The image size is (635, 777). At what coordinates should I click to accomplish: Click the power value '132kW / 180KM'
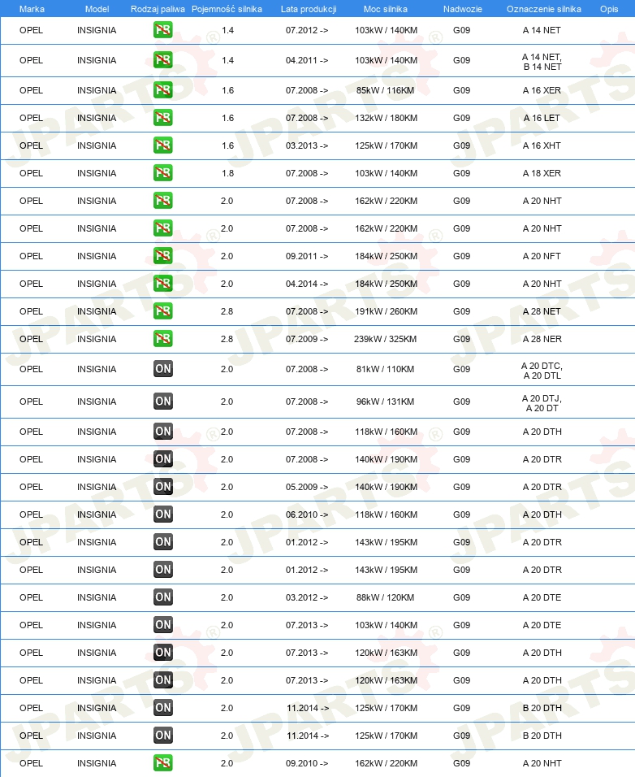[x=386, y=119]
